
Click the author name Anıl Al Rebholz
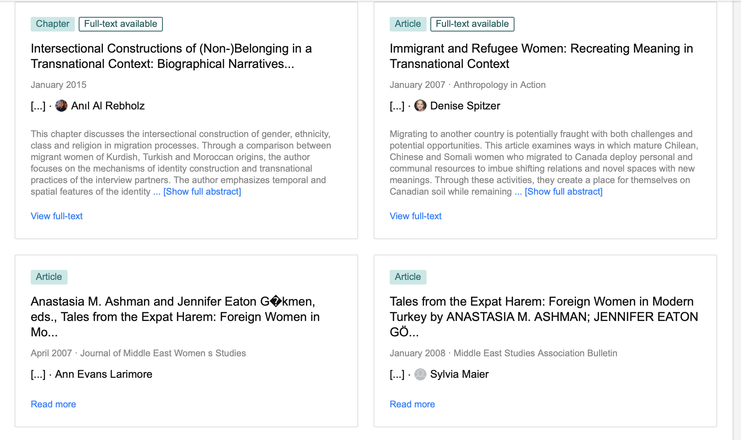click(x=108, y=106)
